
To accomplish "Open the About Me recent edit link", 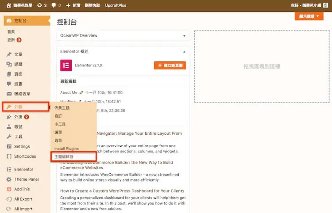I will click(x=69, y=92).
